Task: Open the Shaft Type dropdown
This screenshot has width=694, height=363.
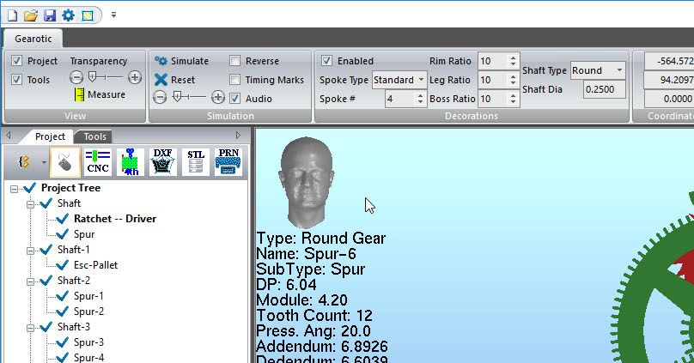Action: 619,70
